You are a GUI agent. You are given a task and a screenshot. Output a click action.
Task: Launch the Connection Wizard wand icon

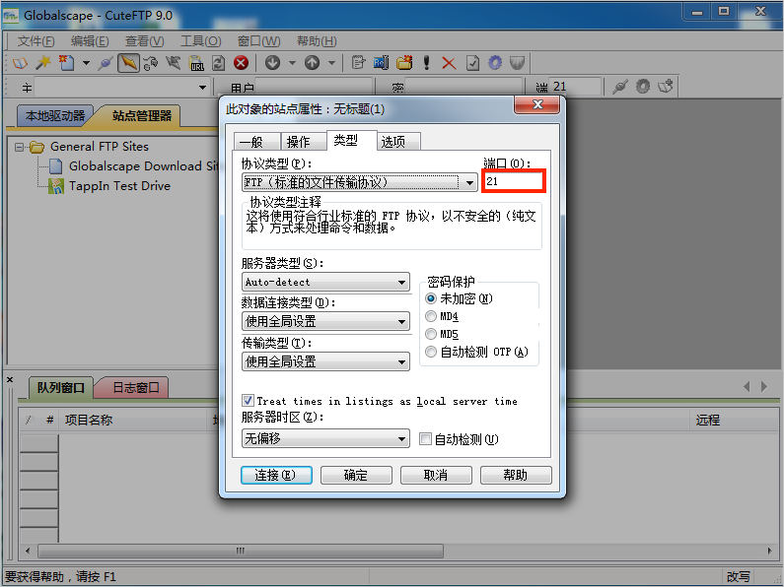(x=43, y=63)
